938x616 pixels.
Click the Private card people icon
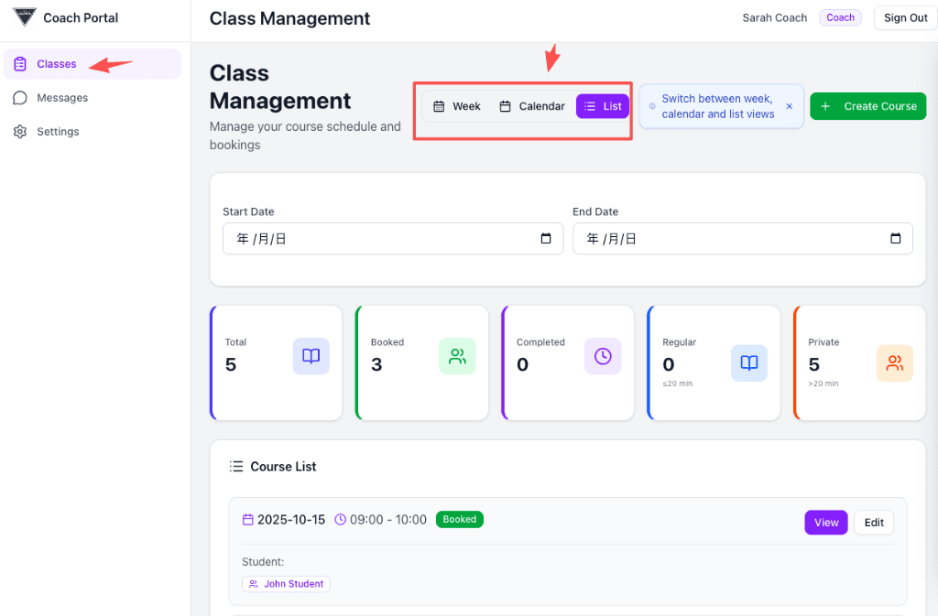point(894,363)
